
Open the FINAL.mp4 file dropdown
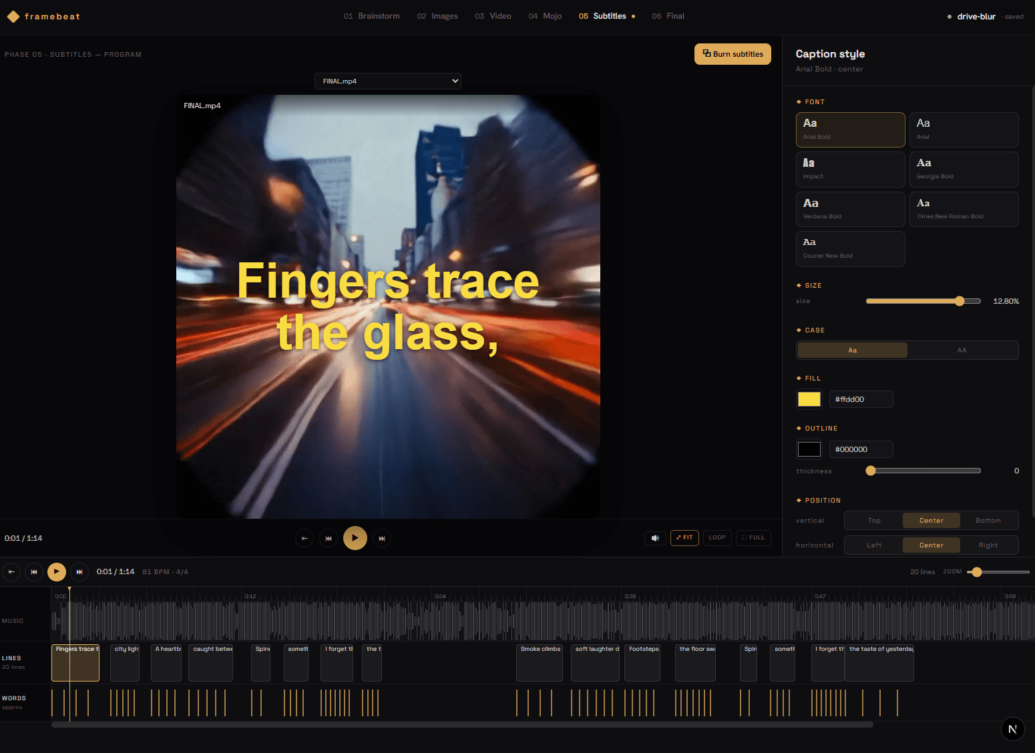pos(388,81)
